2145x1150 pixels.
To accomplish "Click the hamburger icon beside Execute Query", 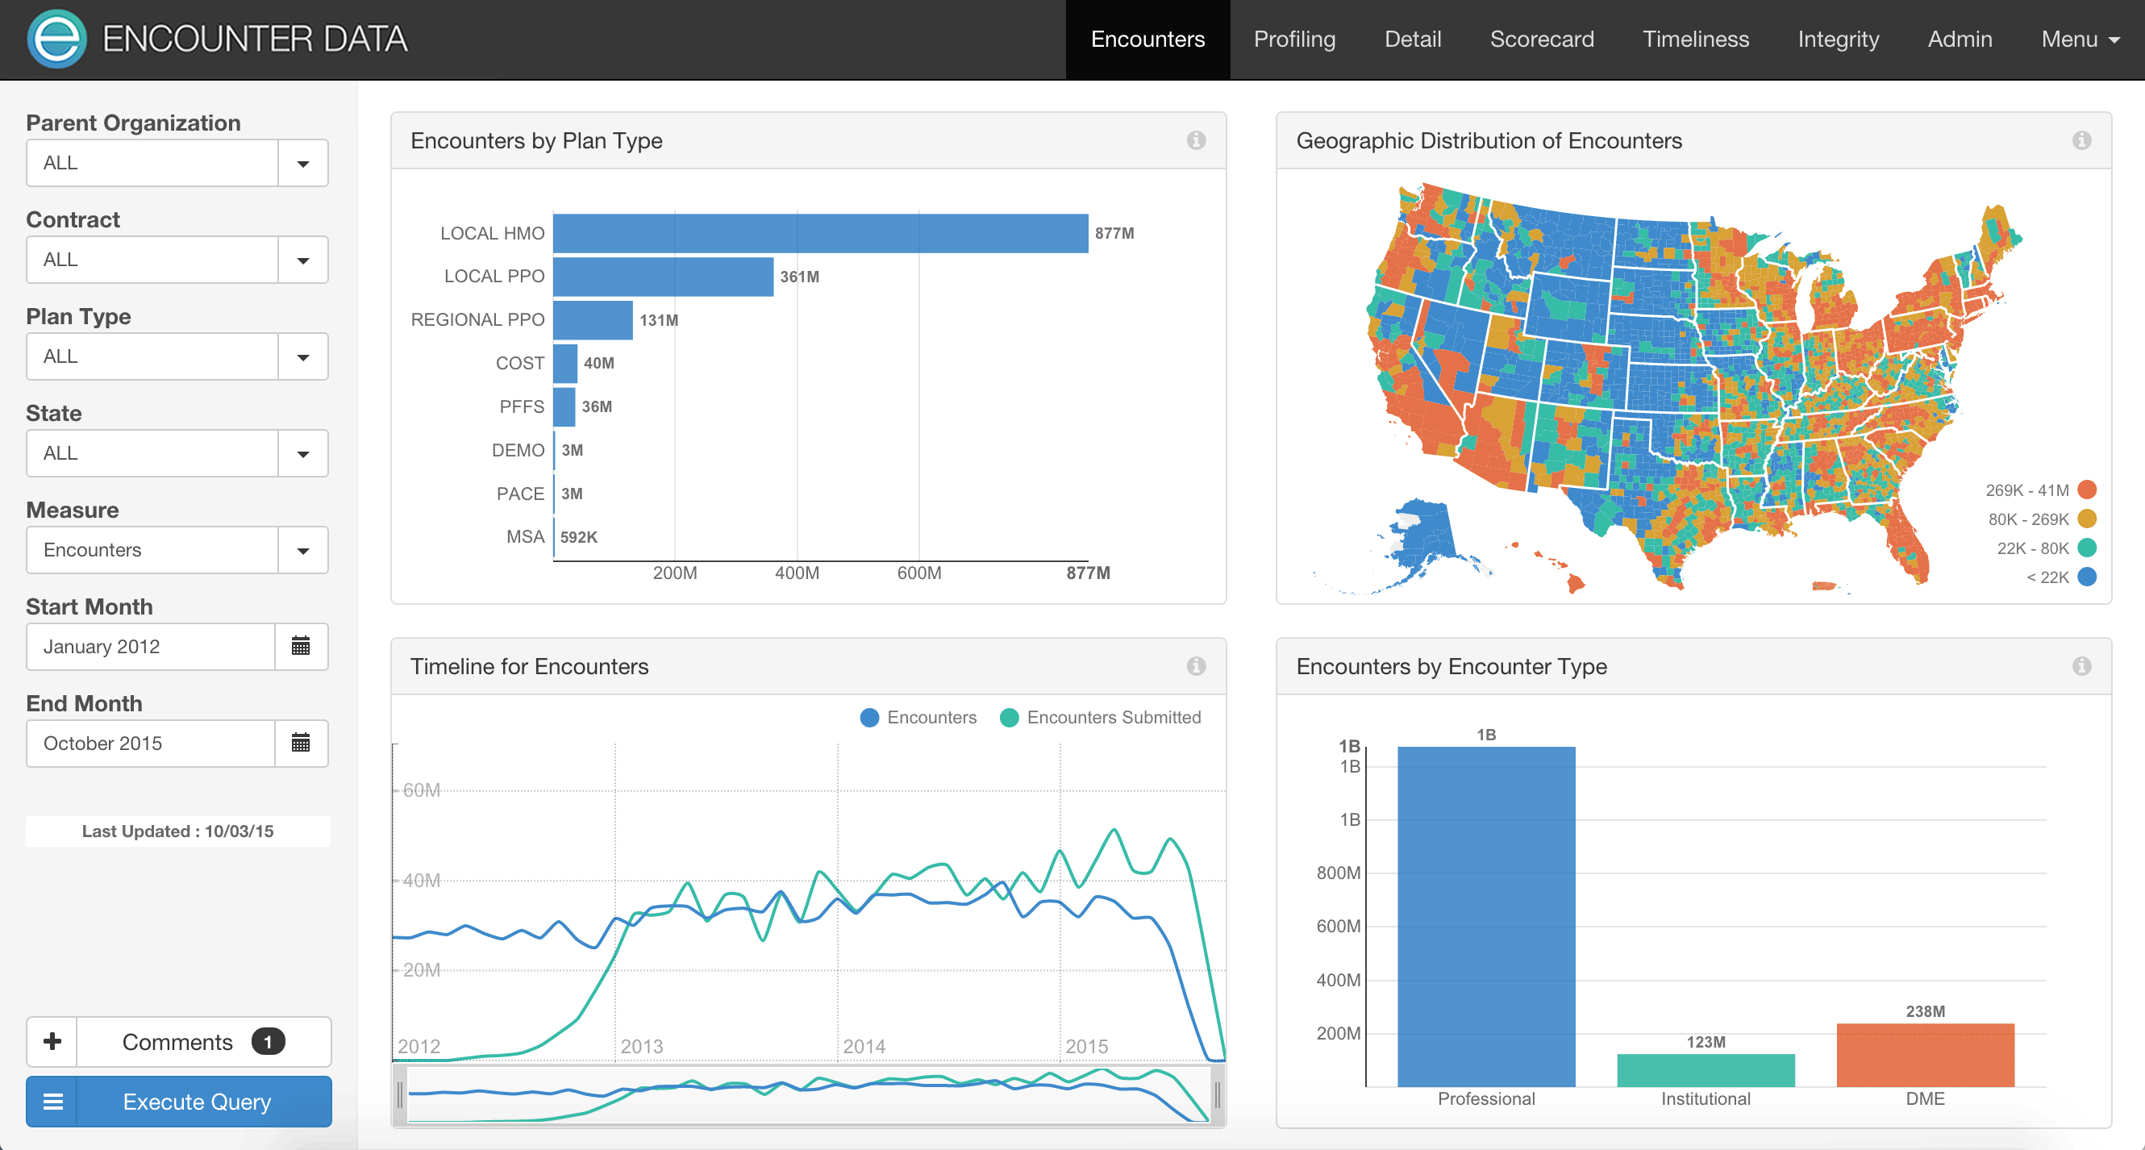I will [x=52, y=1102].
